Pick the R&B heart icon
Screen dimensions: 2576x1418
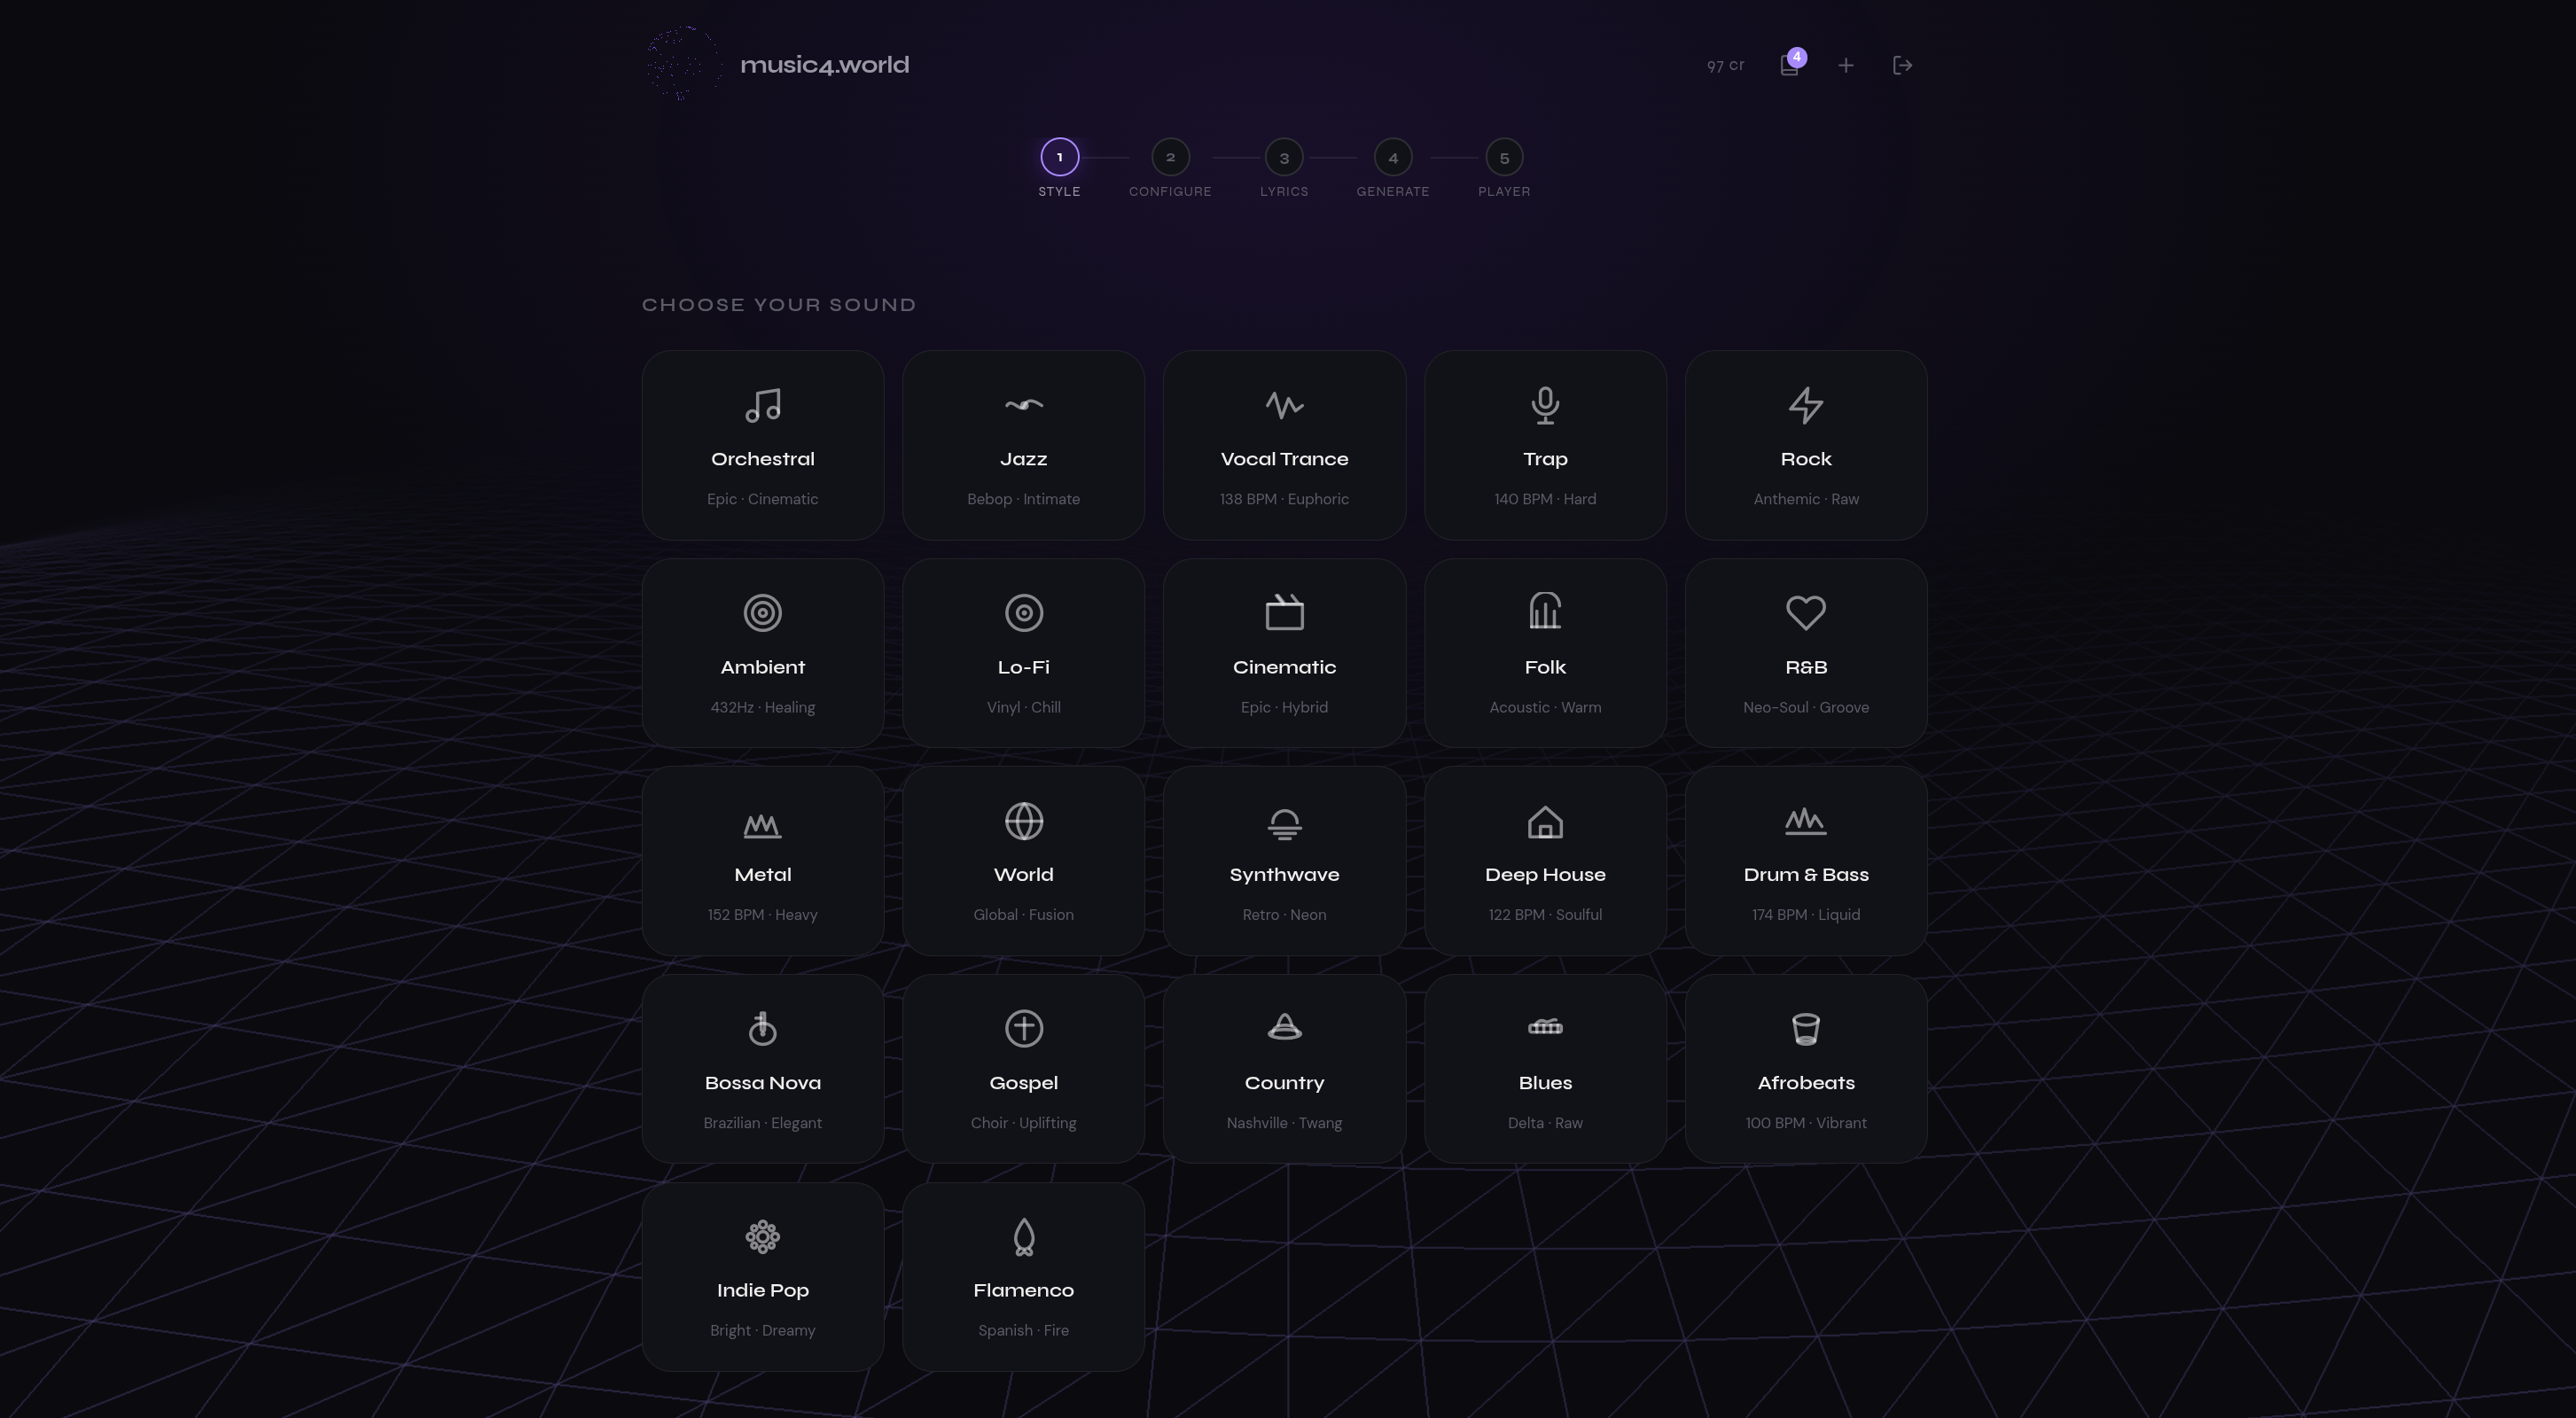[1806, 613]
